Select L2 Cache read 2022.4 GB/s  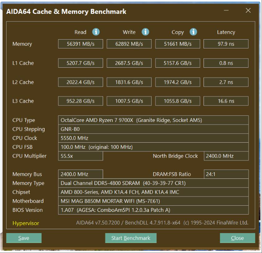[80, 82]
